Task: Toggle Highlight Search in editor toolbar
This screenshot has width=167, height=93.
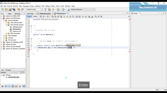Action: [61, 17]
